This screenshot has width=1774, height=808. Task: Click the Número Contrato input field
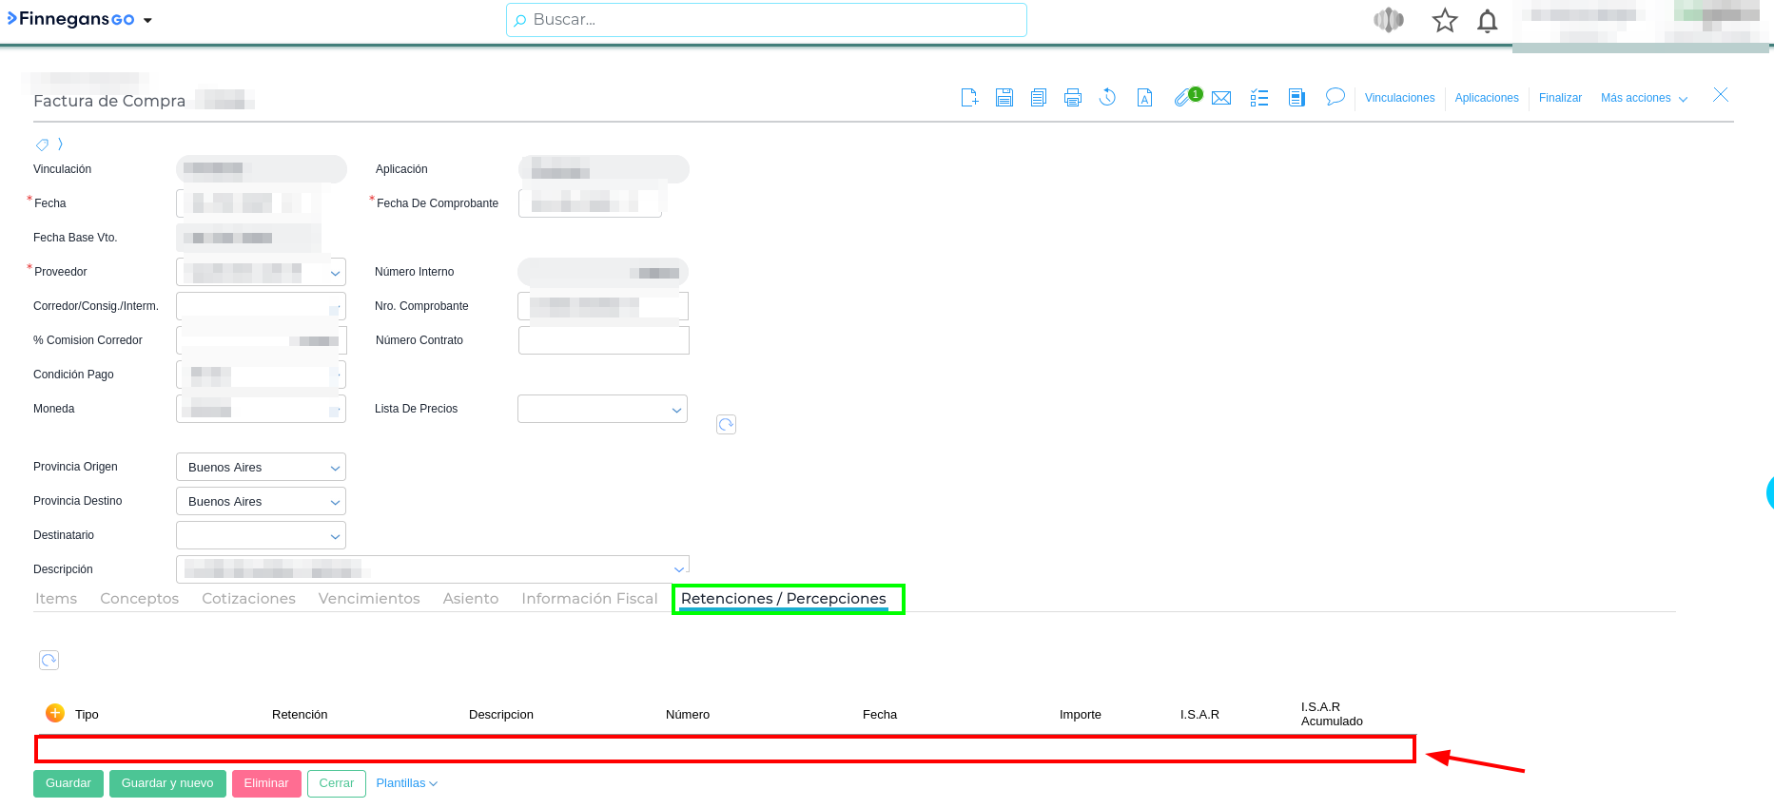(604, 340)
